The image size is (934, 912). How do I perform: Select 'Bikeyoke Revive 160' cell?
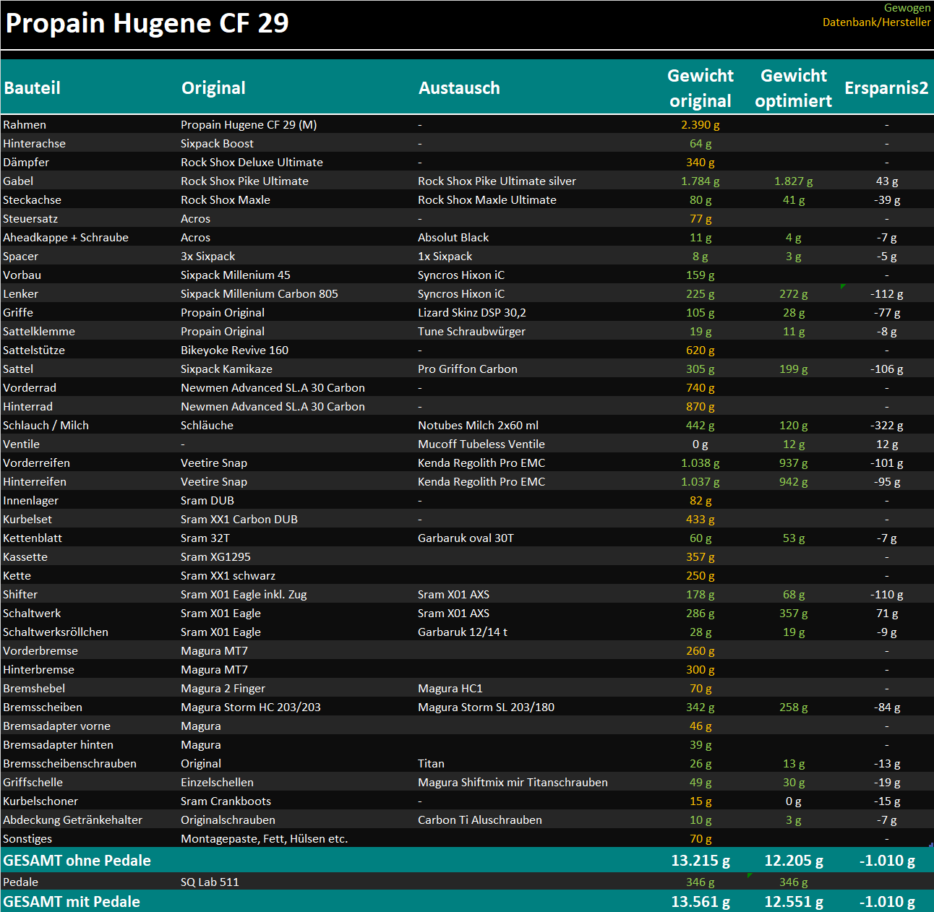[x=234, y=350]
